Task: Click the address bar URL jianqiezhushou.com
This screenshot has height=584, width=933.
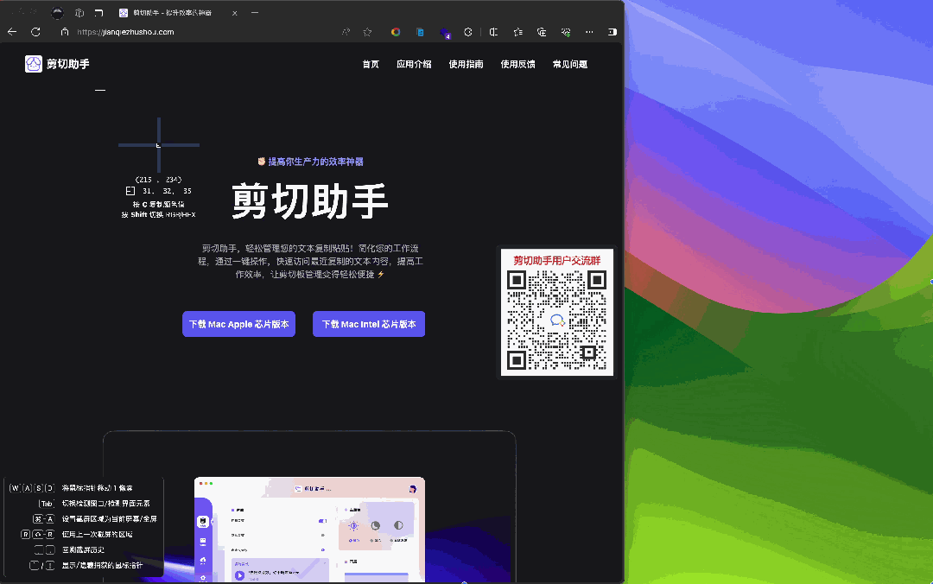Action: (x=125, y=32)
